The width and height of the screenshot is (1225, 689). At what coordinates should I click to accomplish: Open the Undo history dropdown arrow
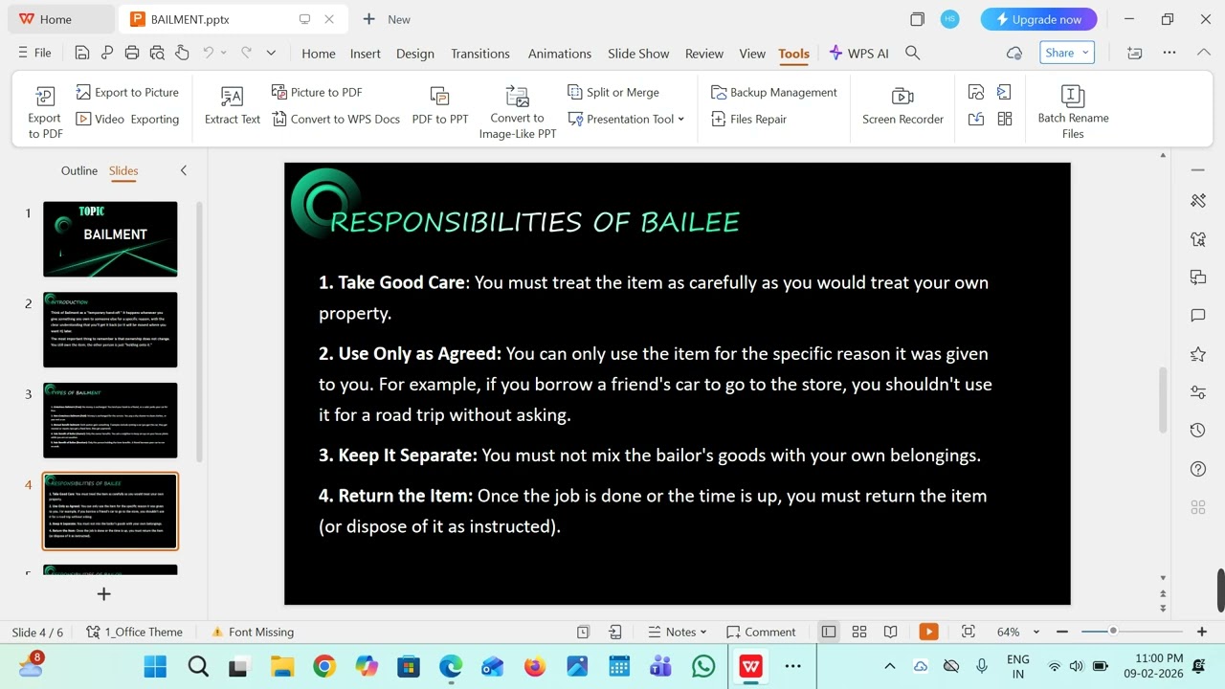pos(224,54)
